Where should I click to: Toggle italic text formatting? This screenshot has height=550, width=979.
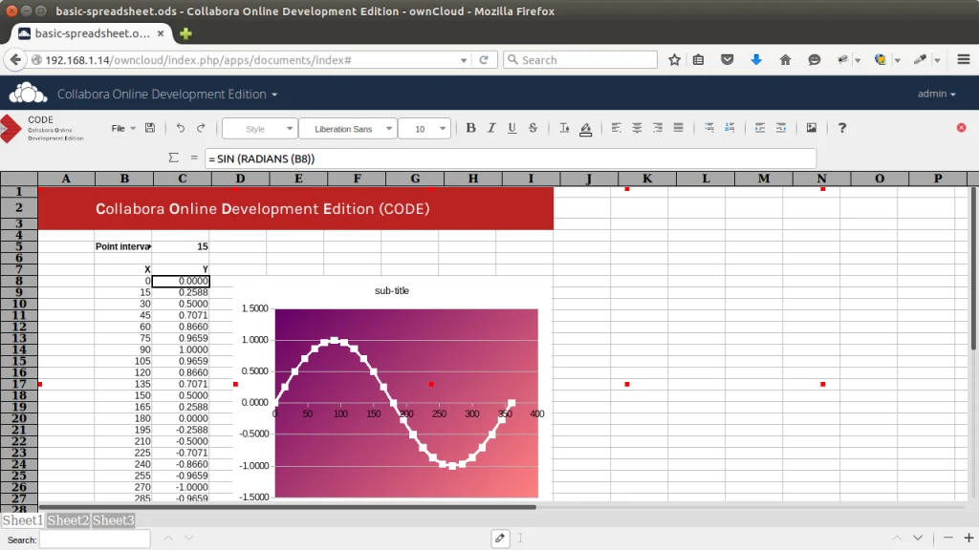[491, 128]
